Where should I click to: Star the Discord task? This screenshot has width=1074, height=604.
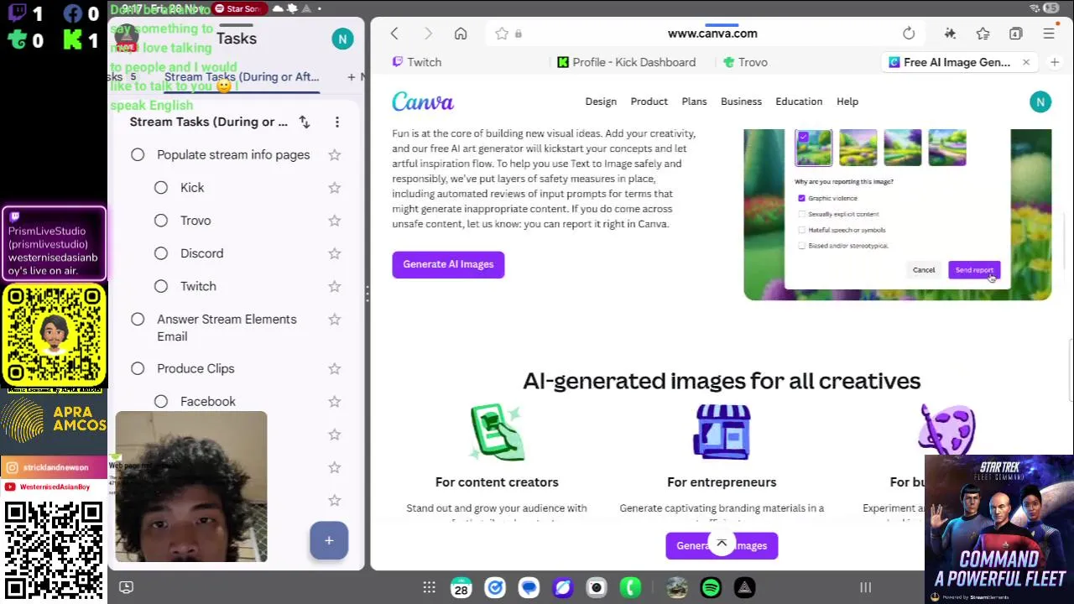(335, 253)
